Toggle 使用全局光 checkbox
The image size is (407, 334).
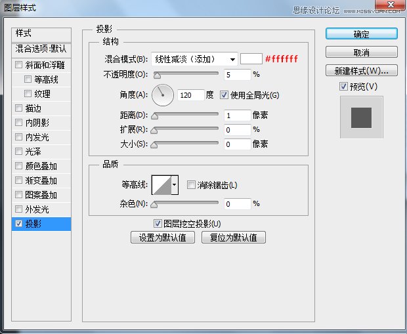(x=224, y=95)
